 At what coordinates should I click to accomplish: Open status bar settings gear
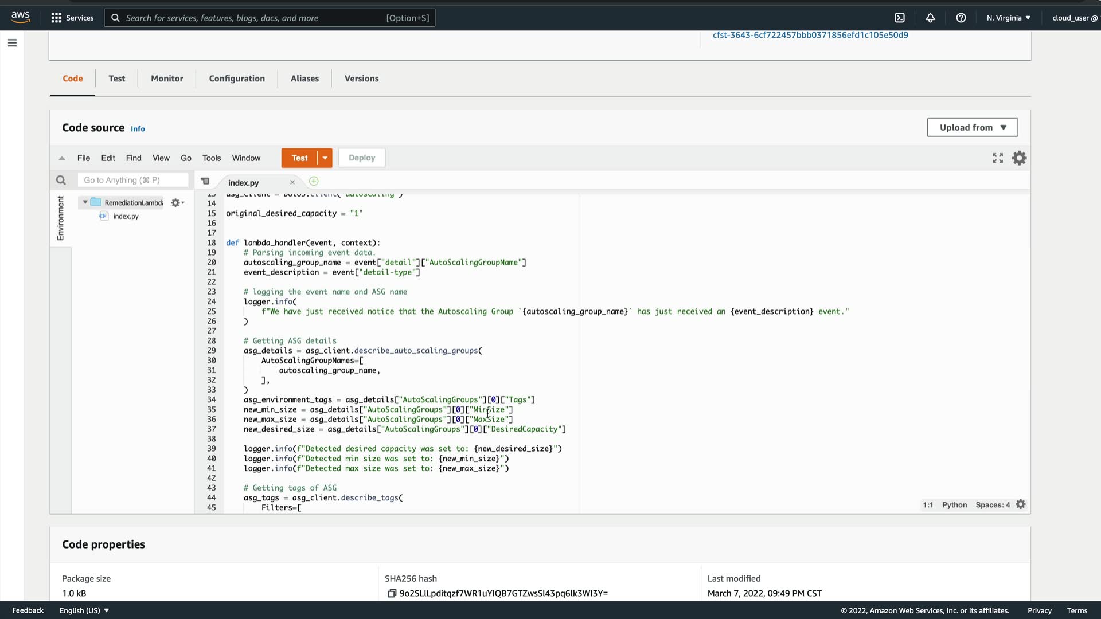tap(1021, 504)
